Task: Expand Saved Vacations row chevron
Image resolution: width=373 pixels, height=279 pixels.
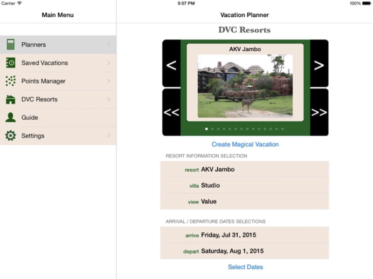Action: click(109, 63)
